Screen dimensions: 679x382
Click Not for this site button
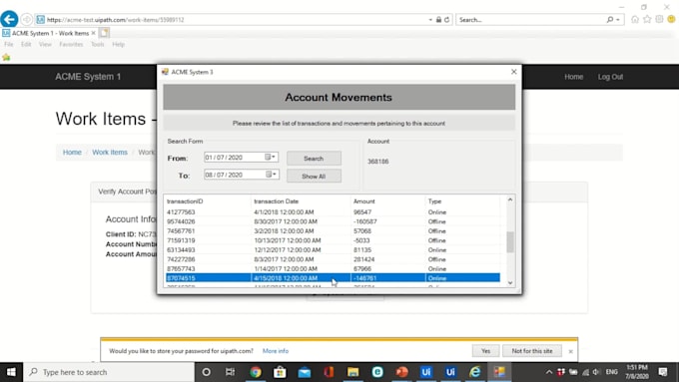[532, 351]
